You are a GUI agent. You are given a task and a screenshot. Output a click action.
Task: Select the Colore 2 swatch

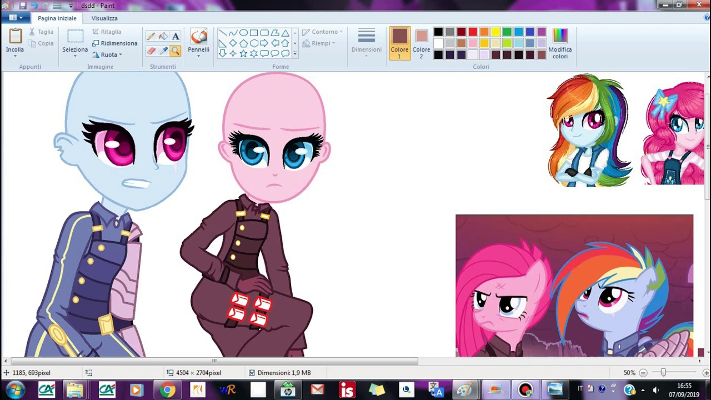pos(421,43)
